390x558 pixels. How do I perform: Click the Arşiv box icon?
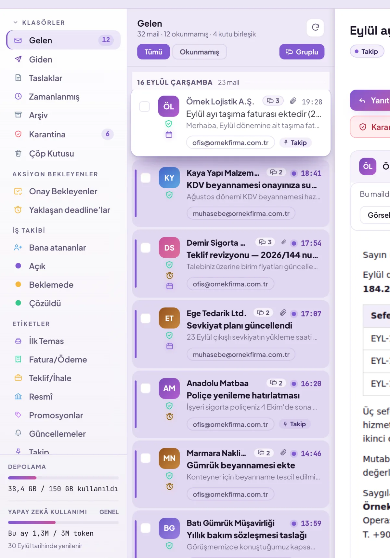click(18, 115)
